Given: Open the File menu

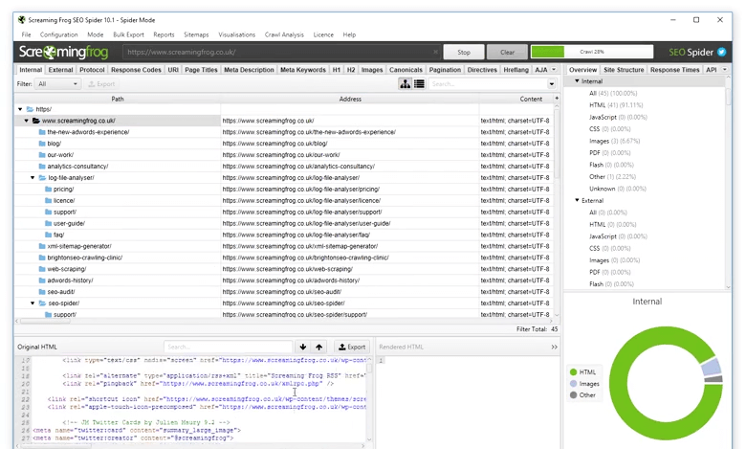Looking at the screenshot, I should click(26, 34).
